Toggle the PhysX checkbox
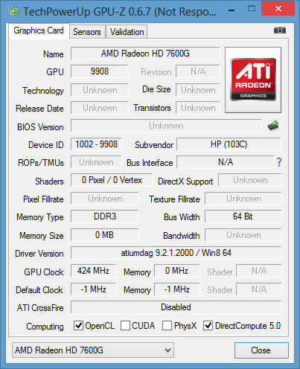300x369 pixels. (x=167, y=325)
